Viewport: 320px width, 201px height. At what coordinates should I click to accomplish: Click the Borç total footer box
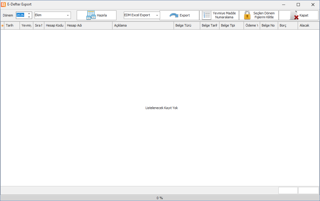288,190
